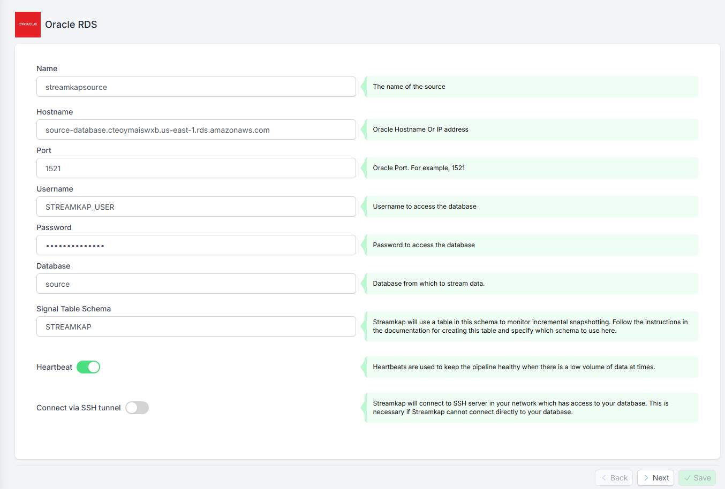The image size is (725, 489).
Task: Enable Connect via SSH tunnel switch
Action: [x=137, y=408]
